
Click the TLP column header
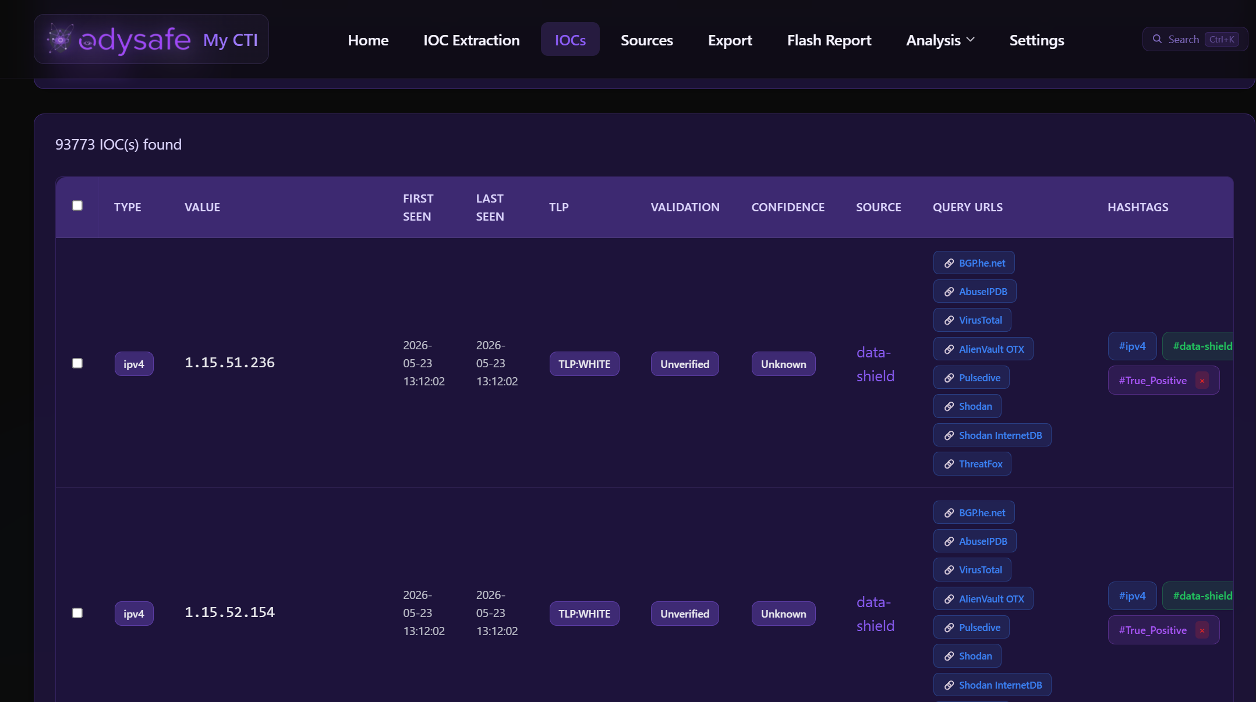point(558,207)
